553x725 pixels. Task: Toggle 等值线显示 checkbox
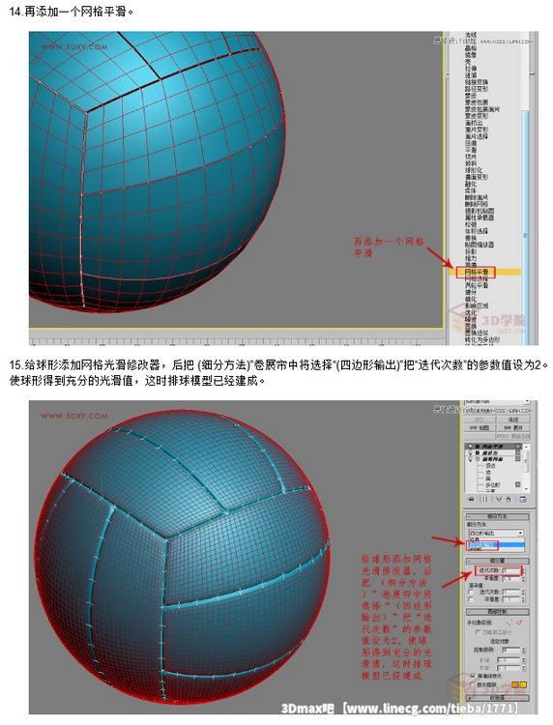(x=473, y=676)
